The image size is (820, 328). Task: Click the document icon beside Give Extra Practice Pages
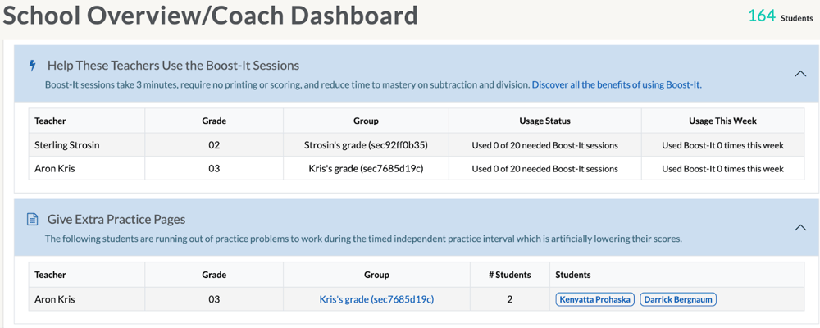pos(33,220)
